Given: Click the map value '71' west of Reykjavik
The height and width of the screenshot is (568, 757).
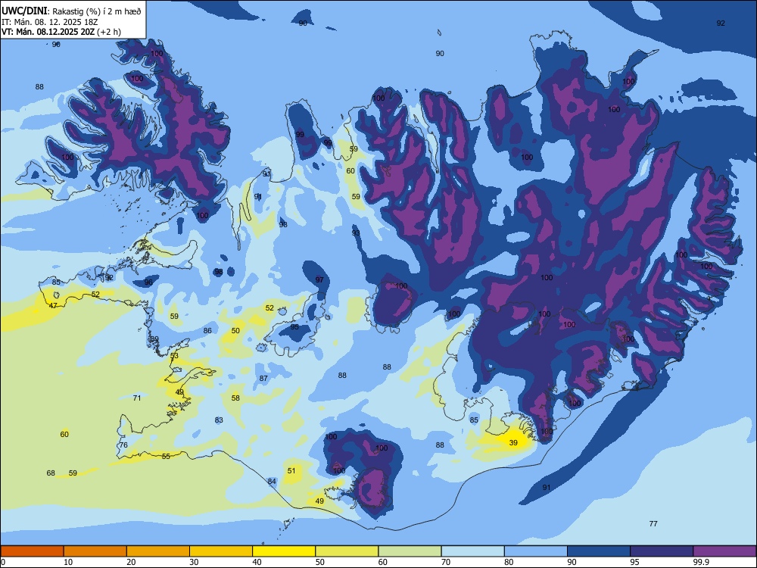Looking at the screenshot, I should click(137, 398).
